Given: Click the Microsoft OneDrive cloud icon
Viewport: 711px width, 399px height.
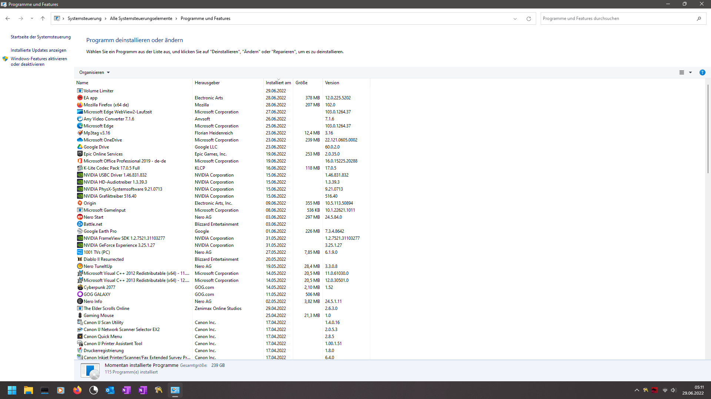Looking at the screenshot, I should 80,140.
